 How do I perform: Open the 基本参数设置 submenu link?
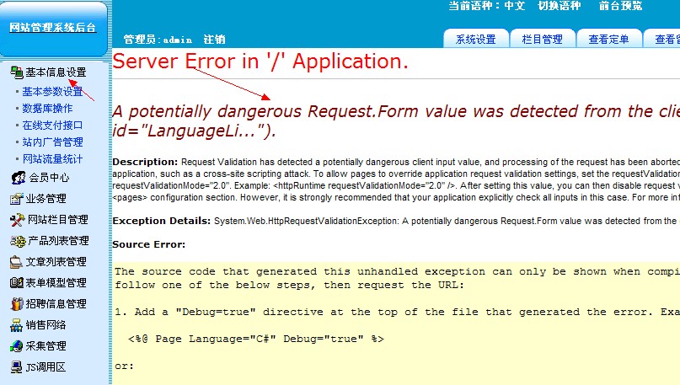coord(51,91)
